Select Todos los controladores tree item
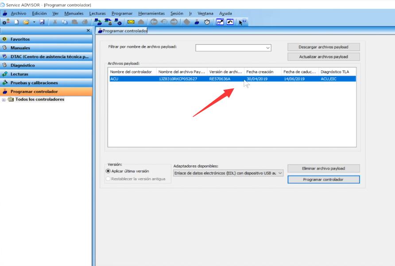395x266 pixels. pos(39,99)
